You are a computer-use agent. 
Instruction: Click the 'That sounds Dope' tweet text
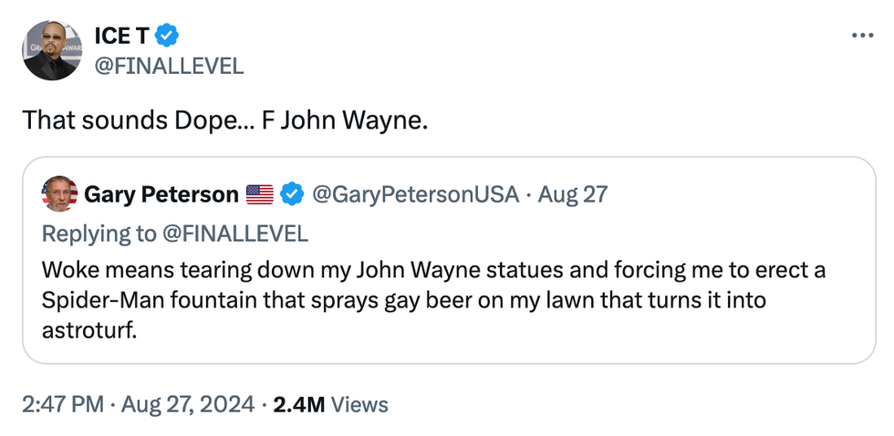(224, 119)
